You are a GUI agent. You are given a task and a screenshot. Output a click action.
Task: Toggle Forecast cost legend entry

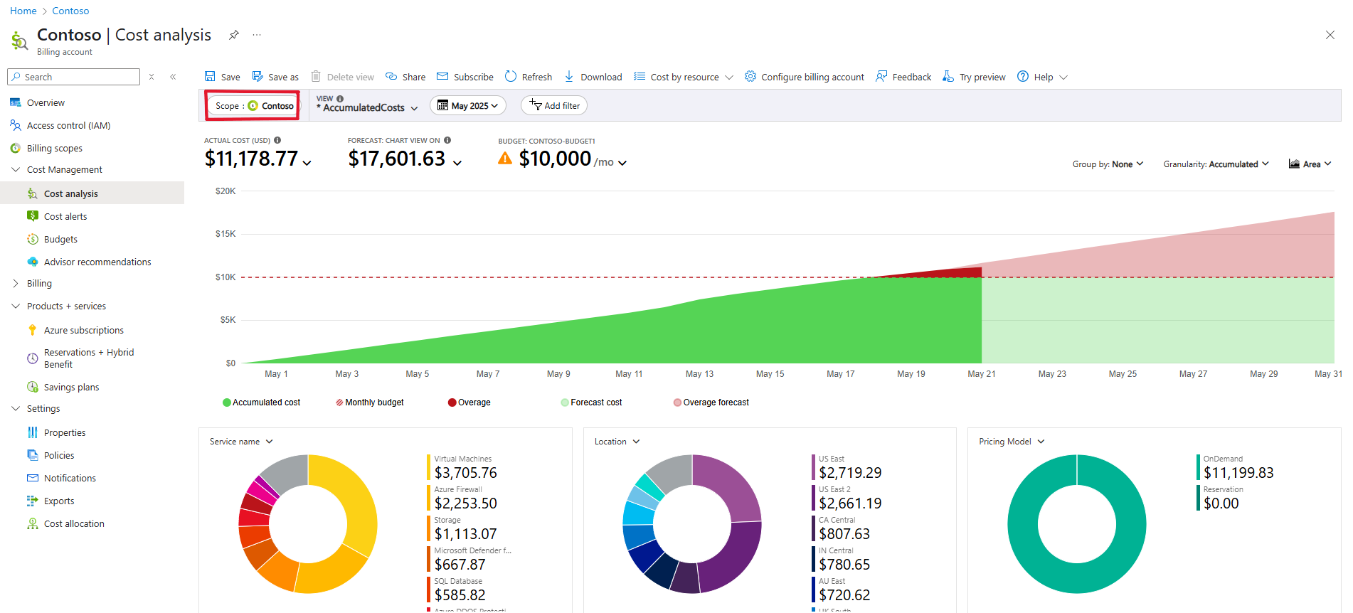pos(592,403)
